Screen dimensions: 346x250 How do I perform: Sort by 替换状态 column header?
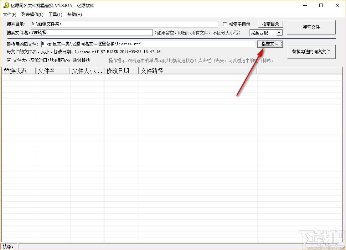[19, 71]
